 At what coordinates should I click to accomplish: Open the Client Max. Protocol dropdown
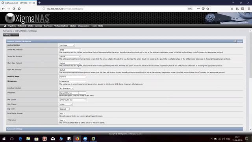(70, 63)
